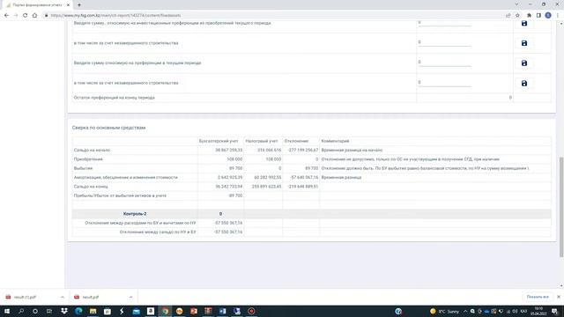Open Word from the taskbar

(x=223, y=311)
